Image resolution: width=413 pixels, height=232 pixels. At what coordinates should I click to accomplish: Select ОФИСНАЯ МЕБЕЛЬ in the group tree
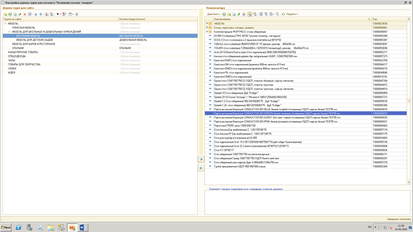[x=24, y=28]
